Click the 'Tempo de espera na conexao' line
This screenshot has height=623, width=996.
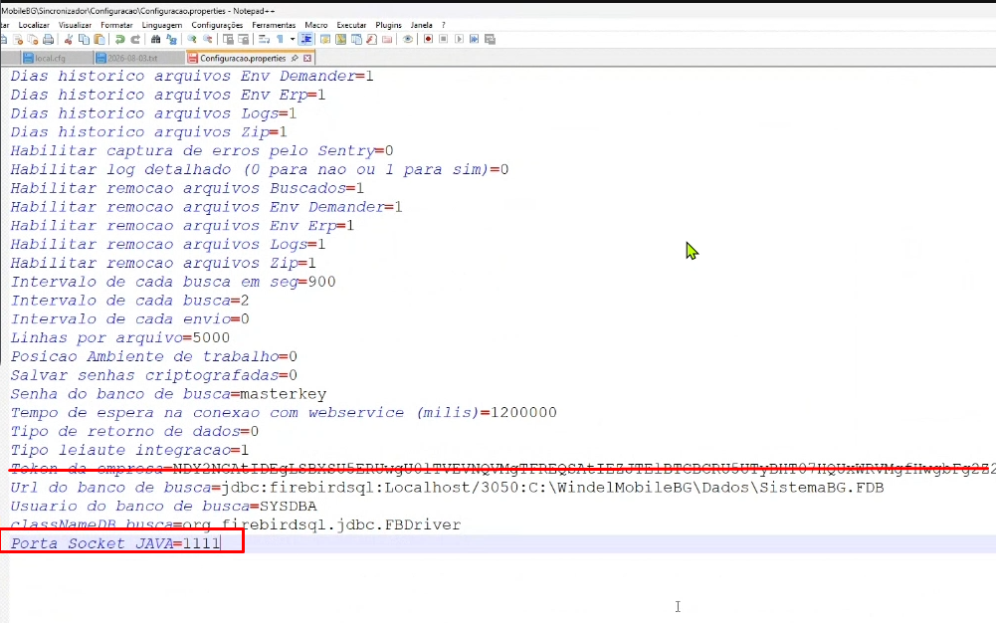(x=284, y=413)
